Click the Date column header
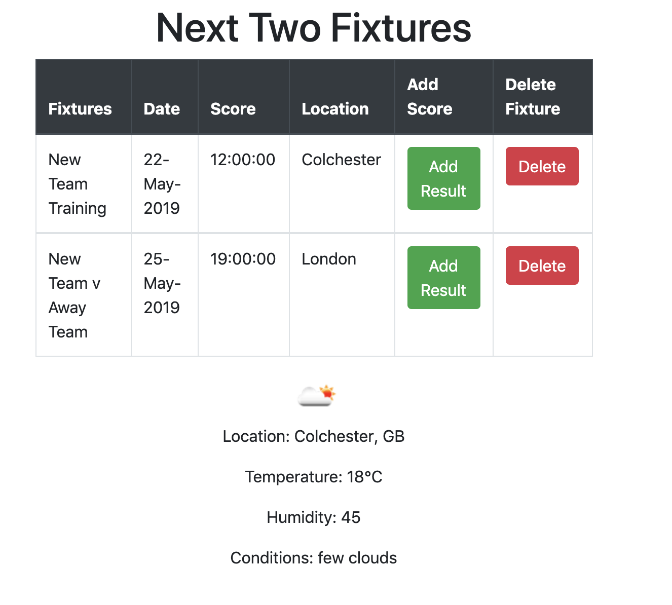Screen dimensions: 672x605 coord(162,109)
